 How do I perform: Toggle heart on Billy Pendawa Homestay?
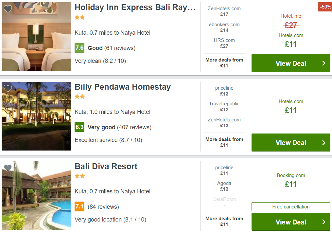pyautogui.click(x=8, y=88)
